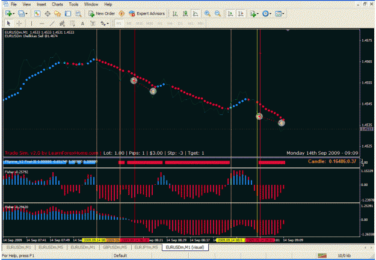Select the Text tool
This screenshot has height=260, width=376.
point(82,23)
